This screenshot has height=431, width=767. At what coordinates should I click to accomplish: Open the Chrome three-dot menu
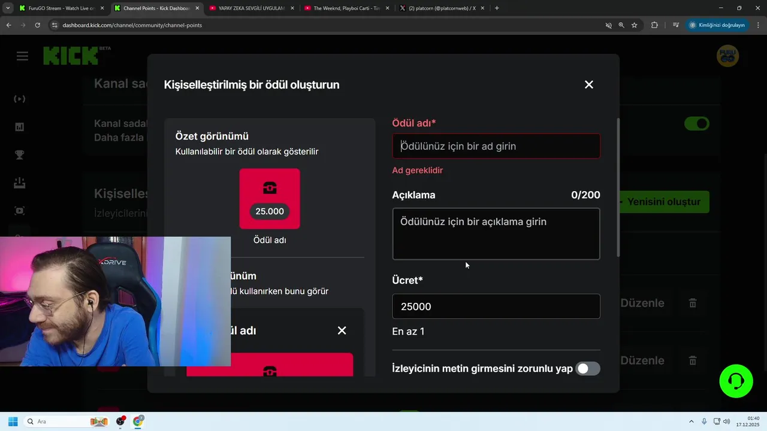pos(758,25)
